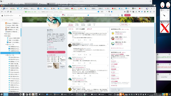Select the ツイート tab on profile timeline
The width and height of the screenshot is (171, 96).
(x=71, y=29)
